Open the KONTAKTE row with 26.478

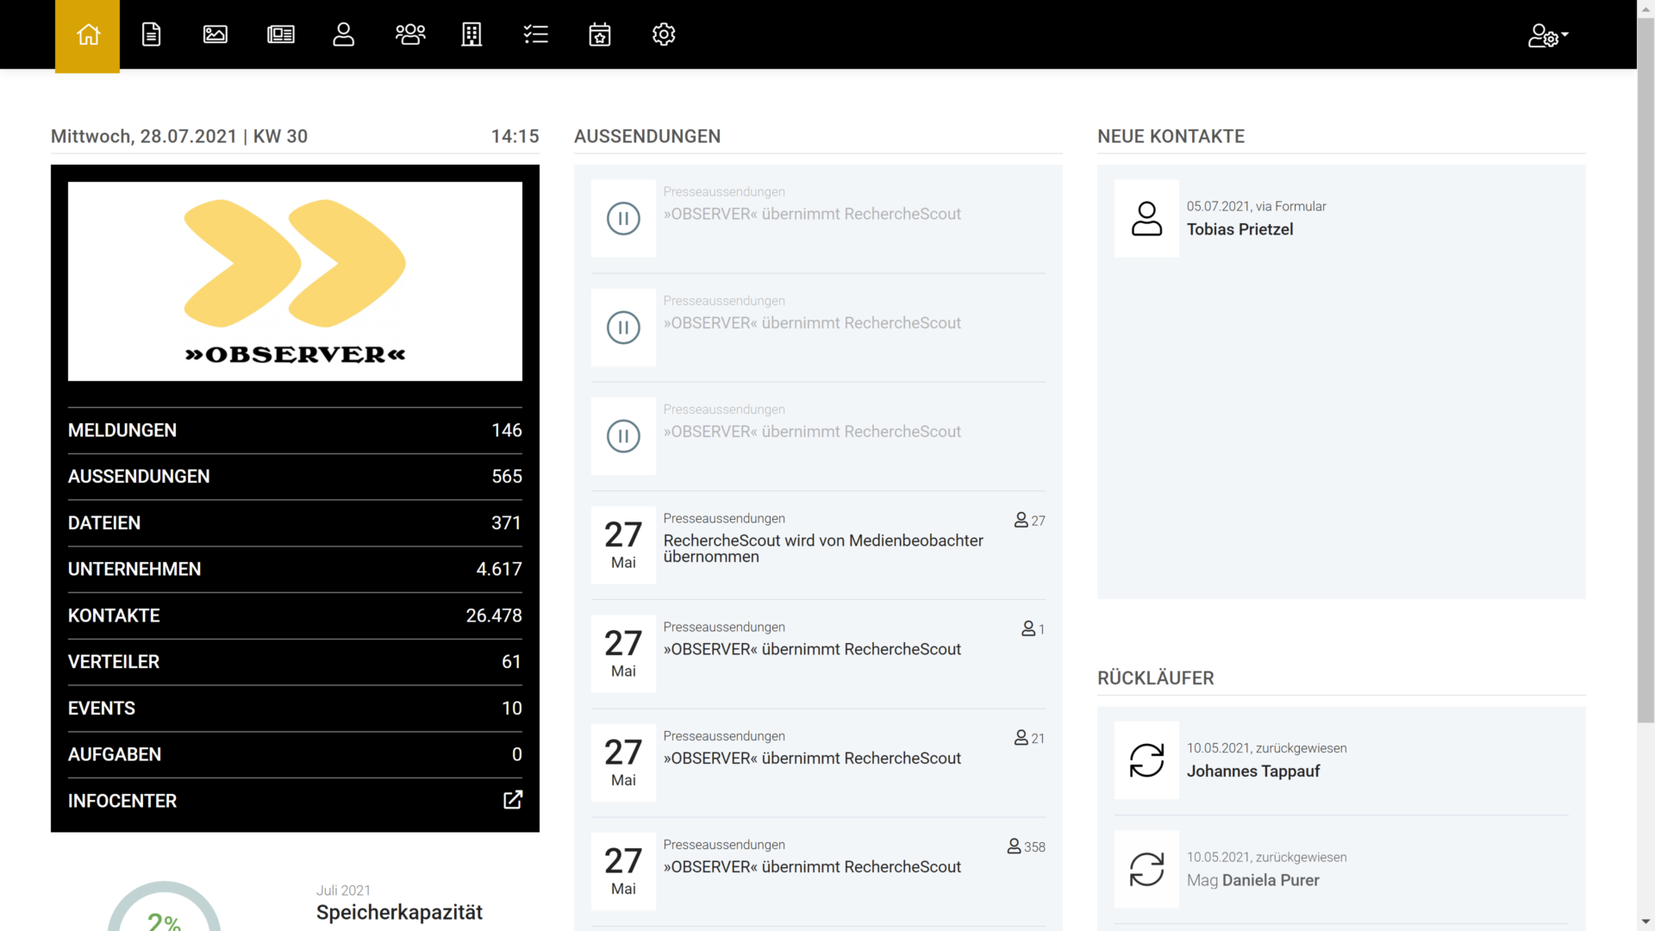click(x=295, y=615)
